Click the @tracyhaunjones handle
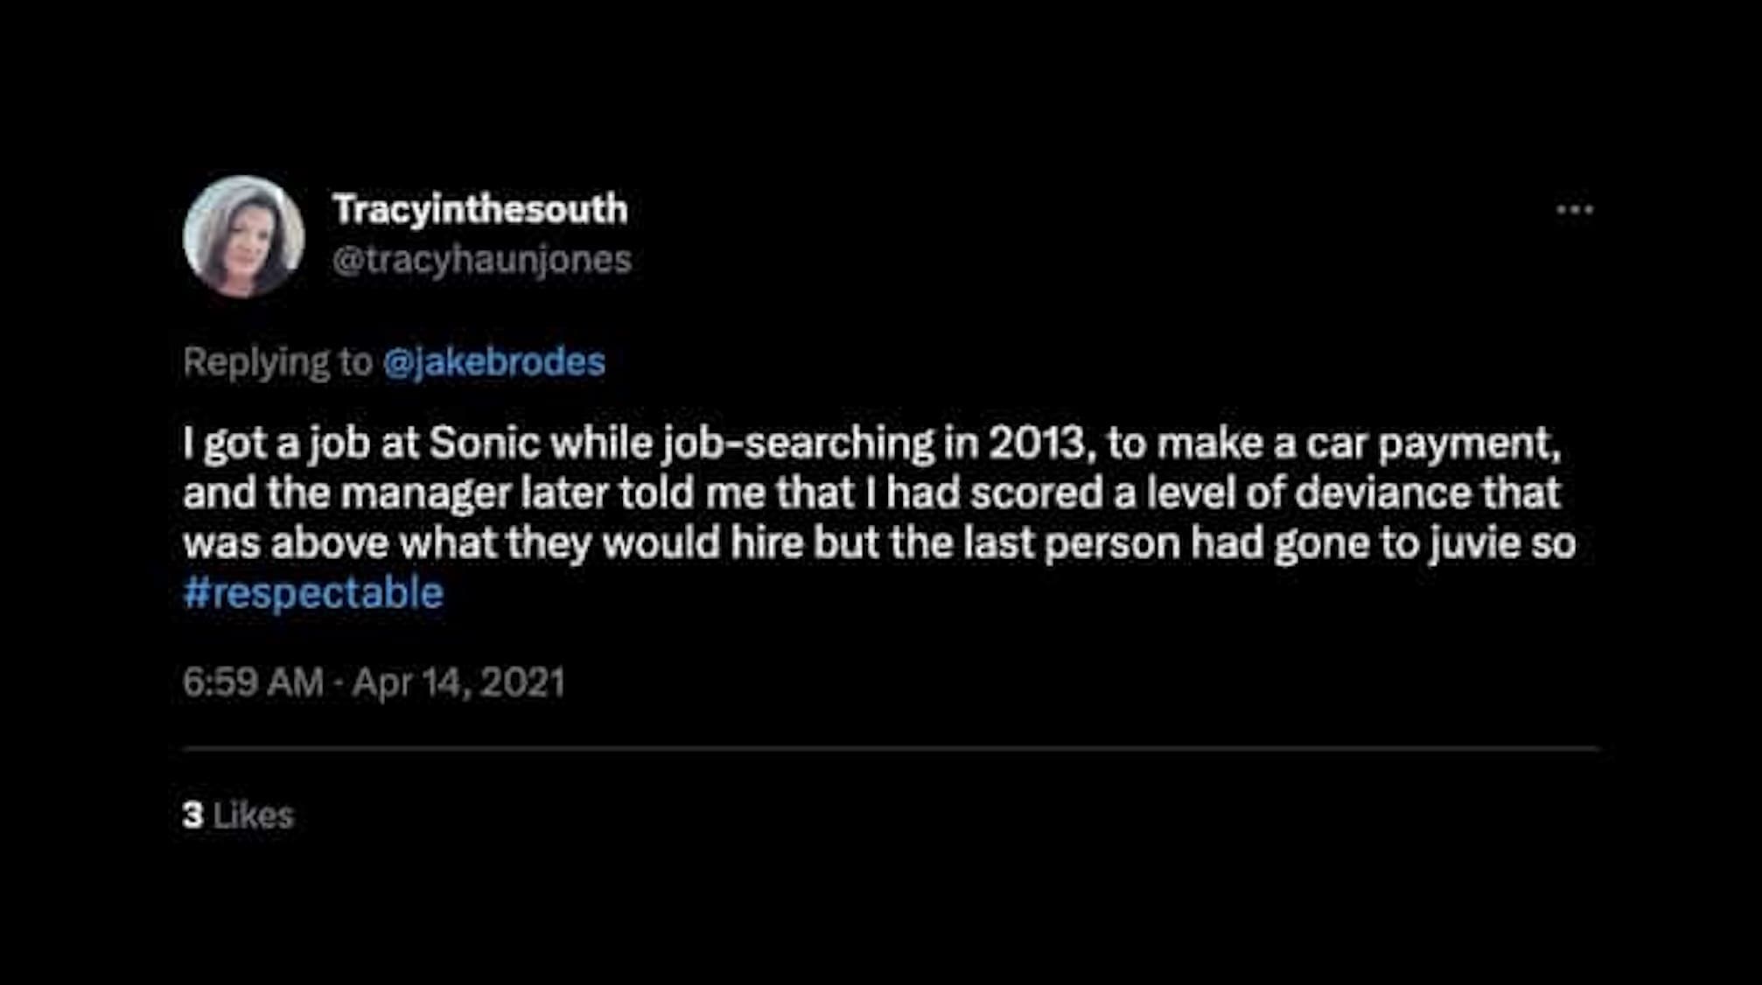This screenshot has width=1762, height=985. click(481, 260)
